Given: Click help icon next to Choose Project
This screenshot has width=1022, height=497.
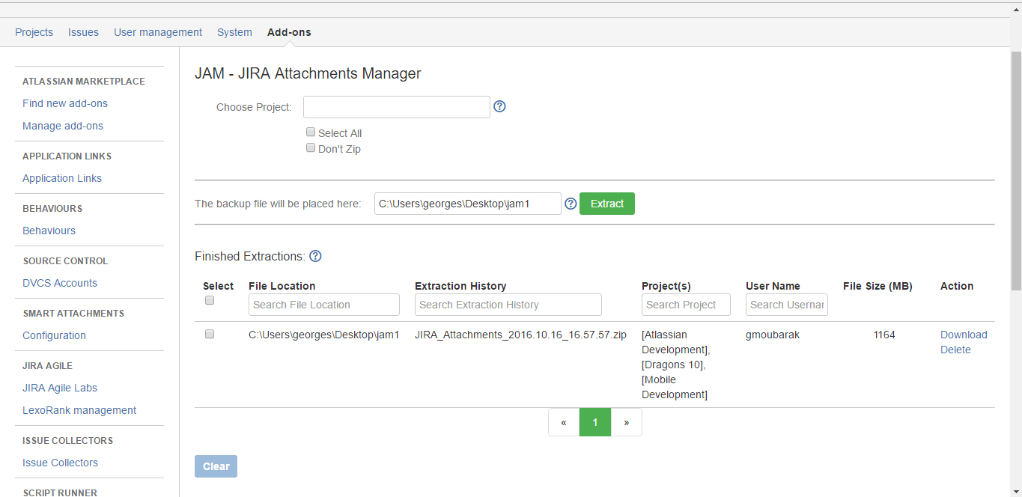Looking at the screenshot, I should point(500,106).
